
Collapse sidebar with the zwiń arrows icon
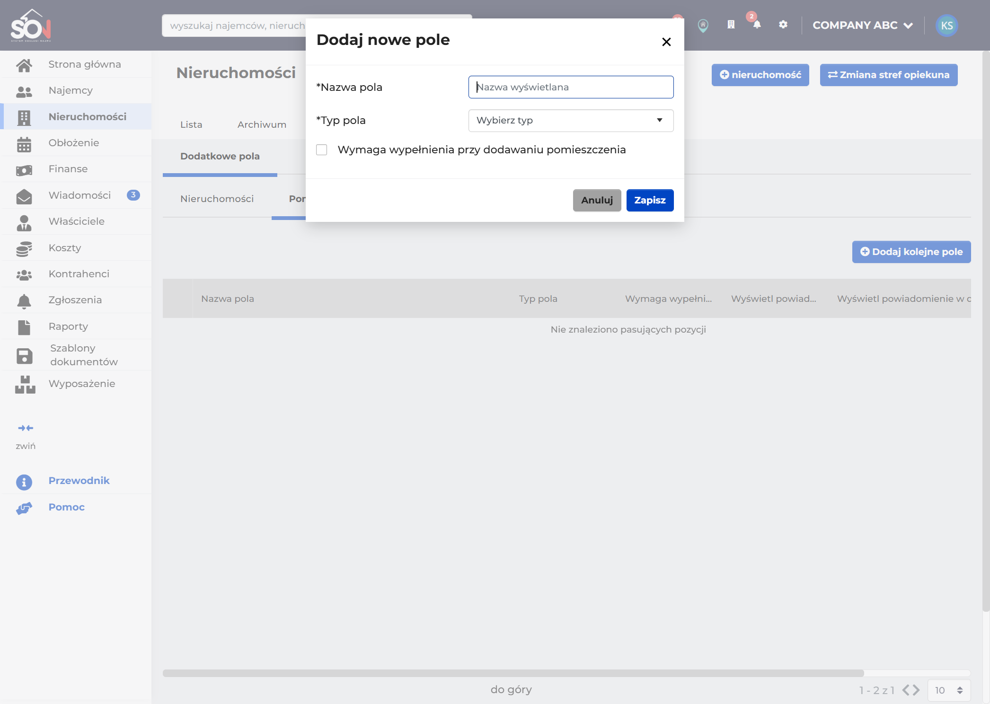(26, 428)
